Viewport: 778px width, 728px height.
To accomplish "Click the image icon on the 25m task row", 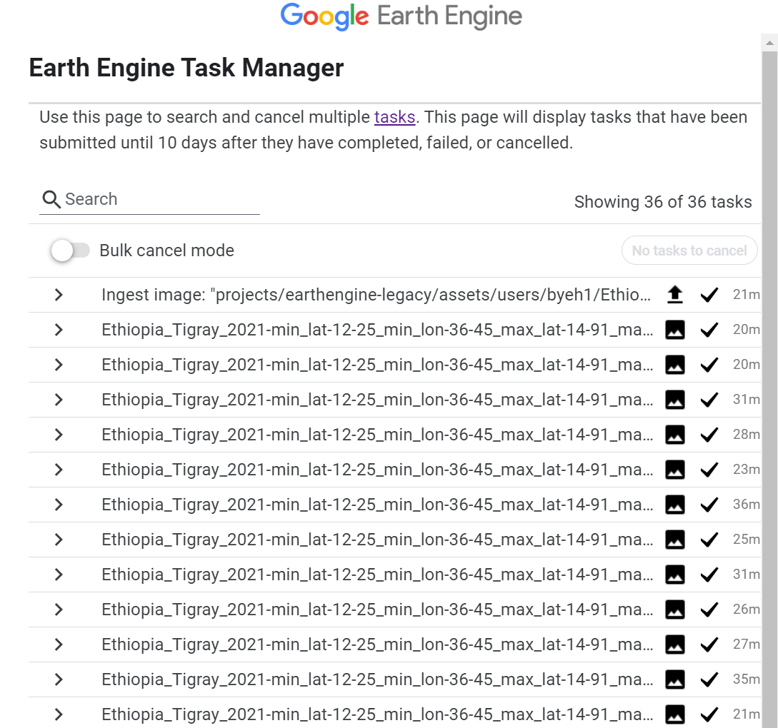I will [675, 539].
